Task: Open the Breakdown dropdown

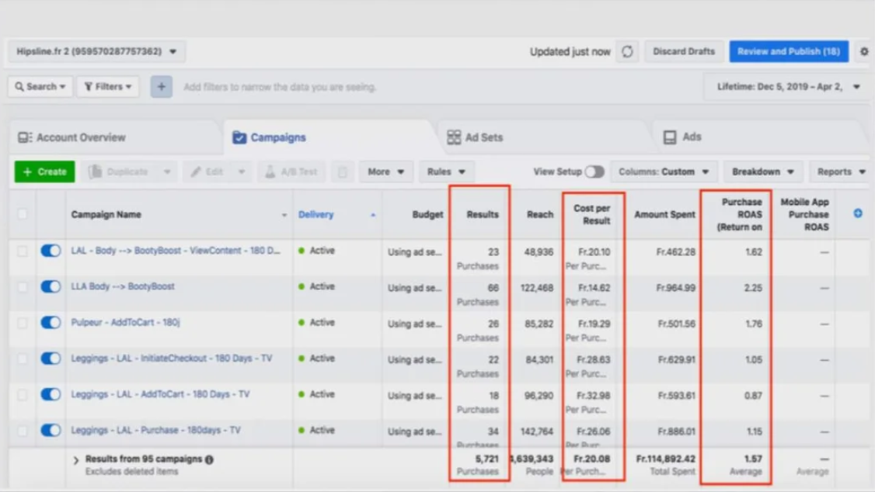Action: click(762, 172)
